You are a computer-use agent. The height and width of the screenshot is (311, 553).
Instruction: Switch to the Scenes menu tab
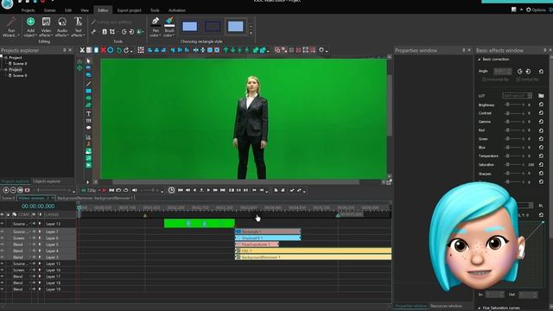coord(50,10)
